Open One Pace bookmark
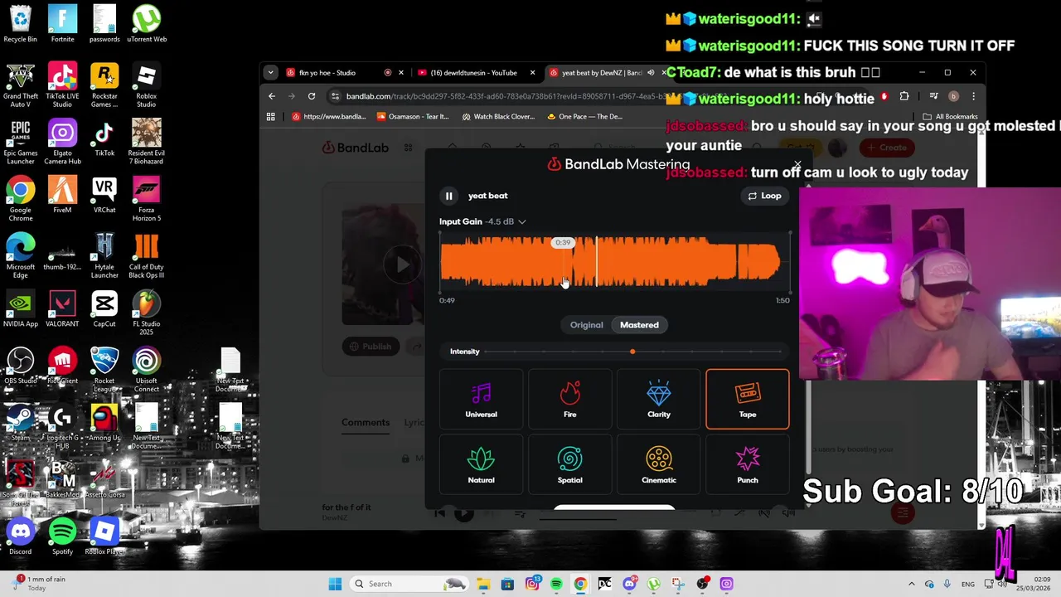The height and width of the screenshot is (597, 1061). 584,117
